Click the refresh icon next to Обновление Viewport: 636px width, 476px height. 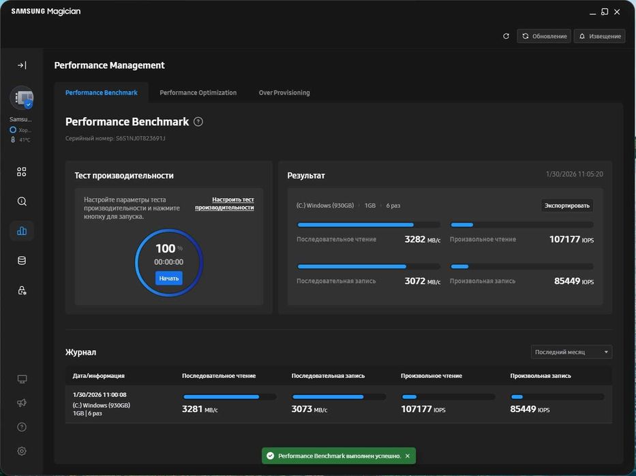coord(506,36)
